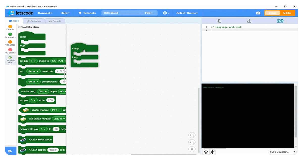The width and height of the screenshot is (303, 160).
Task: Click the serial console down scroll arrow
Action: point(296,147)
